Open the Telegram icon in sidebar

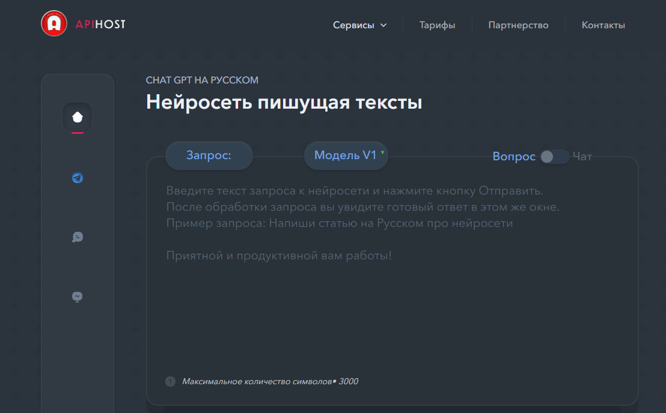pyautogui.click(x=77, y=178)
